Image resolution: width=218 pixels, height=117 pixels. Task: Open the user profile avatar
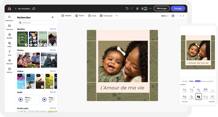146,9
